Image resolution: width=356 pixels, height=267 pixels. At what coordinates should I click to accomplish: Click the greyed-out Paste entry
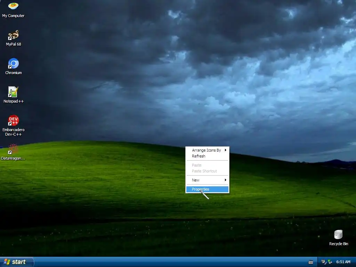[x=207, y=165]
